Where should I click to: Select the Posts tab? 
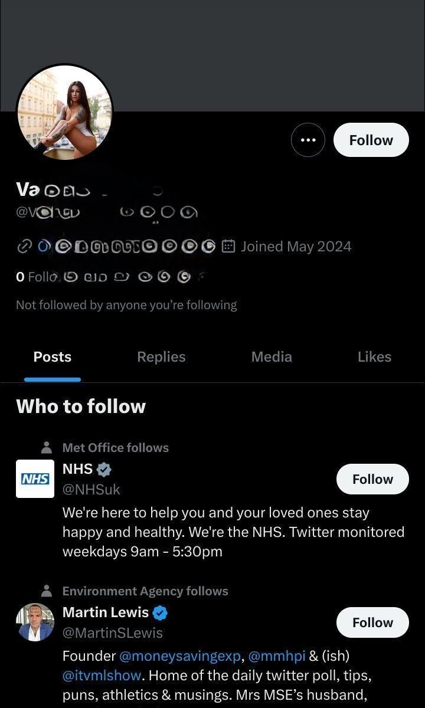[53, 357]
